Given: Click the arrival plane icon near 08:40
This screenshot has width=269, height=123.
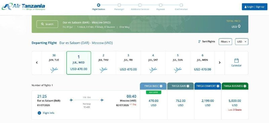Looking at the screenshot, I should 102,100.
